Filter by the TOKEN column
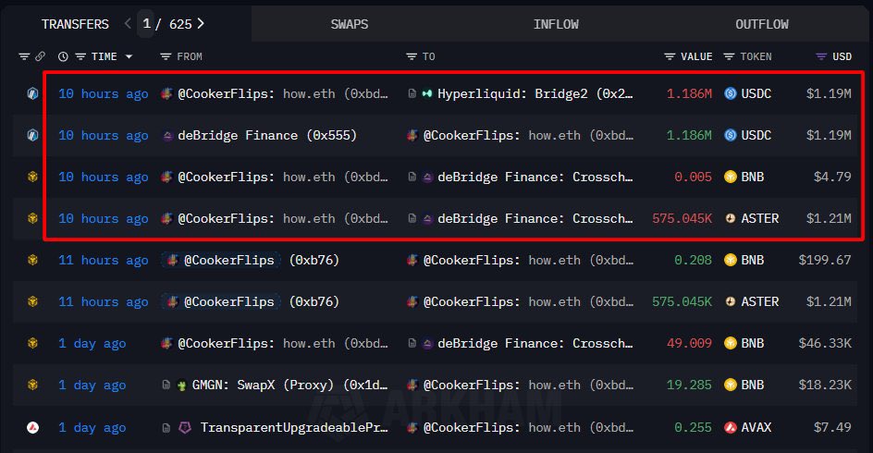The image size is (873, 453). (x=729, y=56)
